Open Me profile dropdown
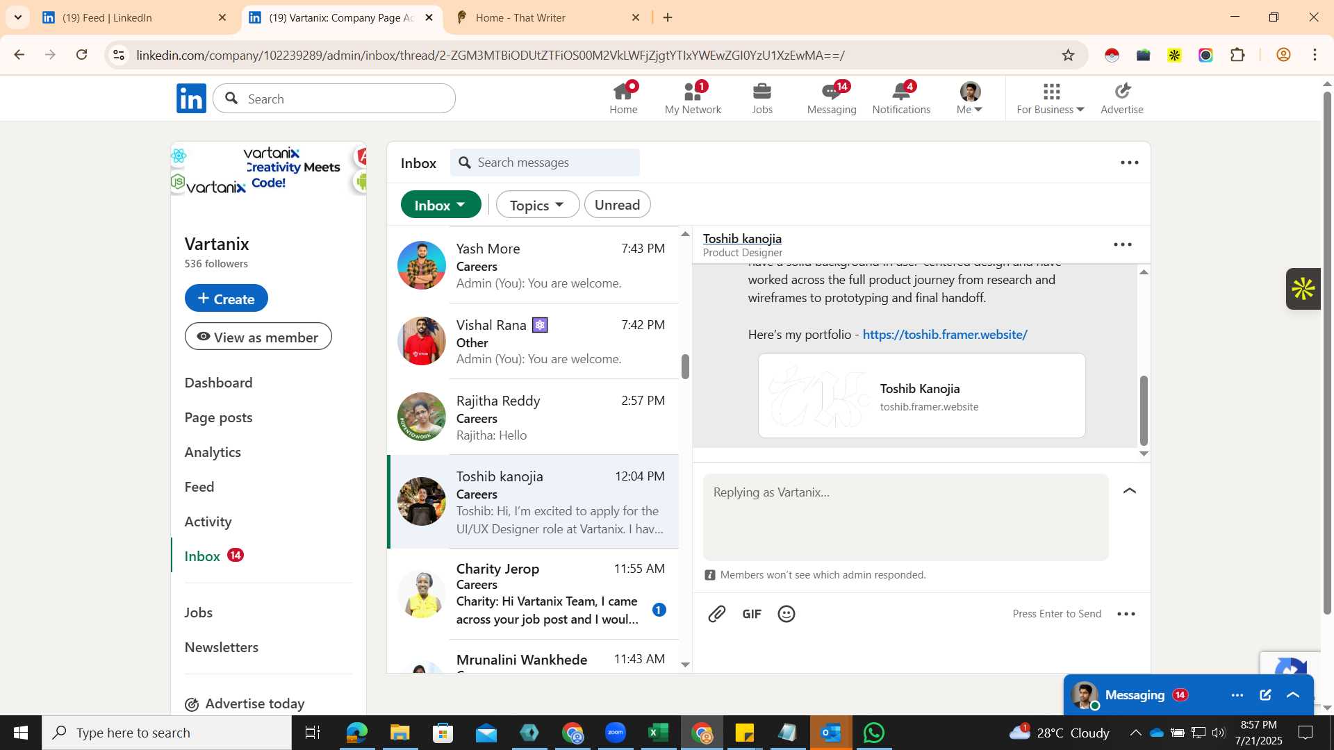The image size is (1334, 750). (x=970, y=98)
